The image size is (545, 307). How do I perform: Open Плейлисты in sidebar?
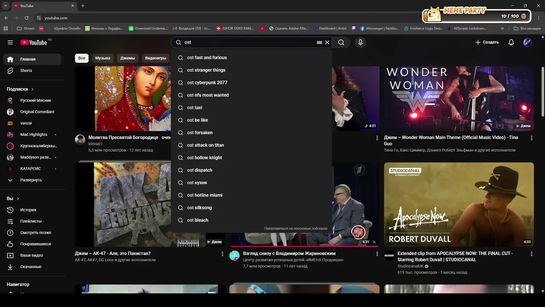click(32, 221)
